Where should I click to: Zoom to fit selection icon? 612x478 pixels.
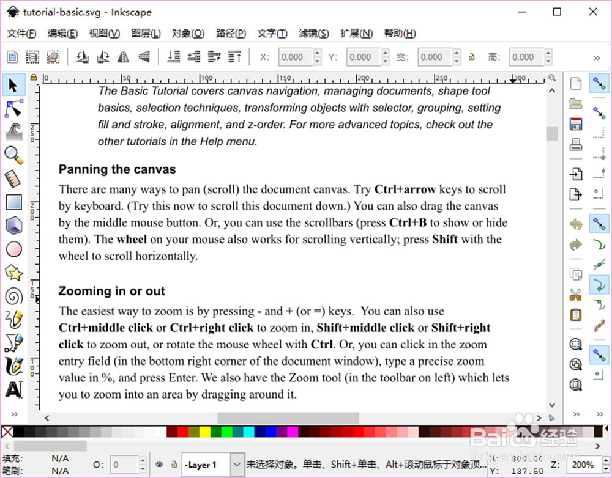tap(576, 344)
